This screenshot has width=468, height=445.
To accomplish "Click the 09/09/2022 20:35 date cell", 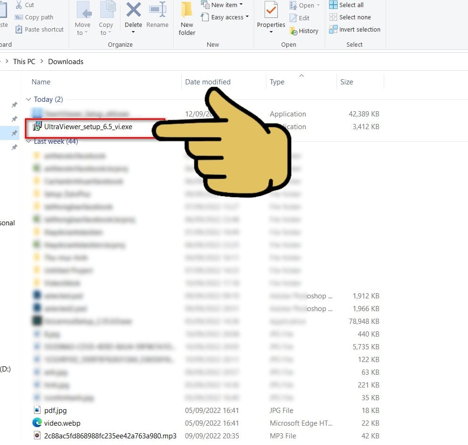I will pos(212,436).
